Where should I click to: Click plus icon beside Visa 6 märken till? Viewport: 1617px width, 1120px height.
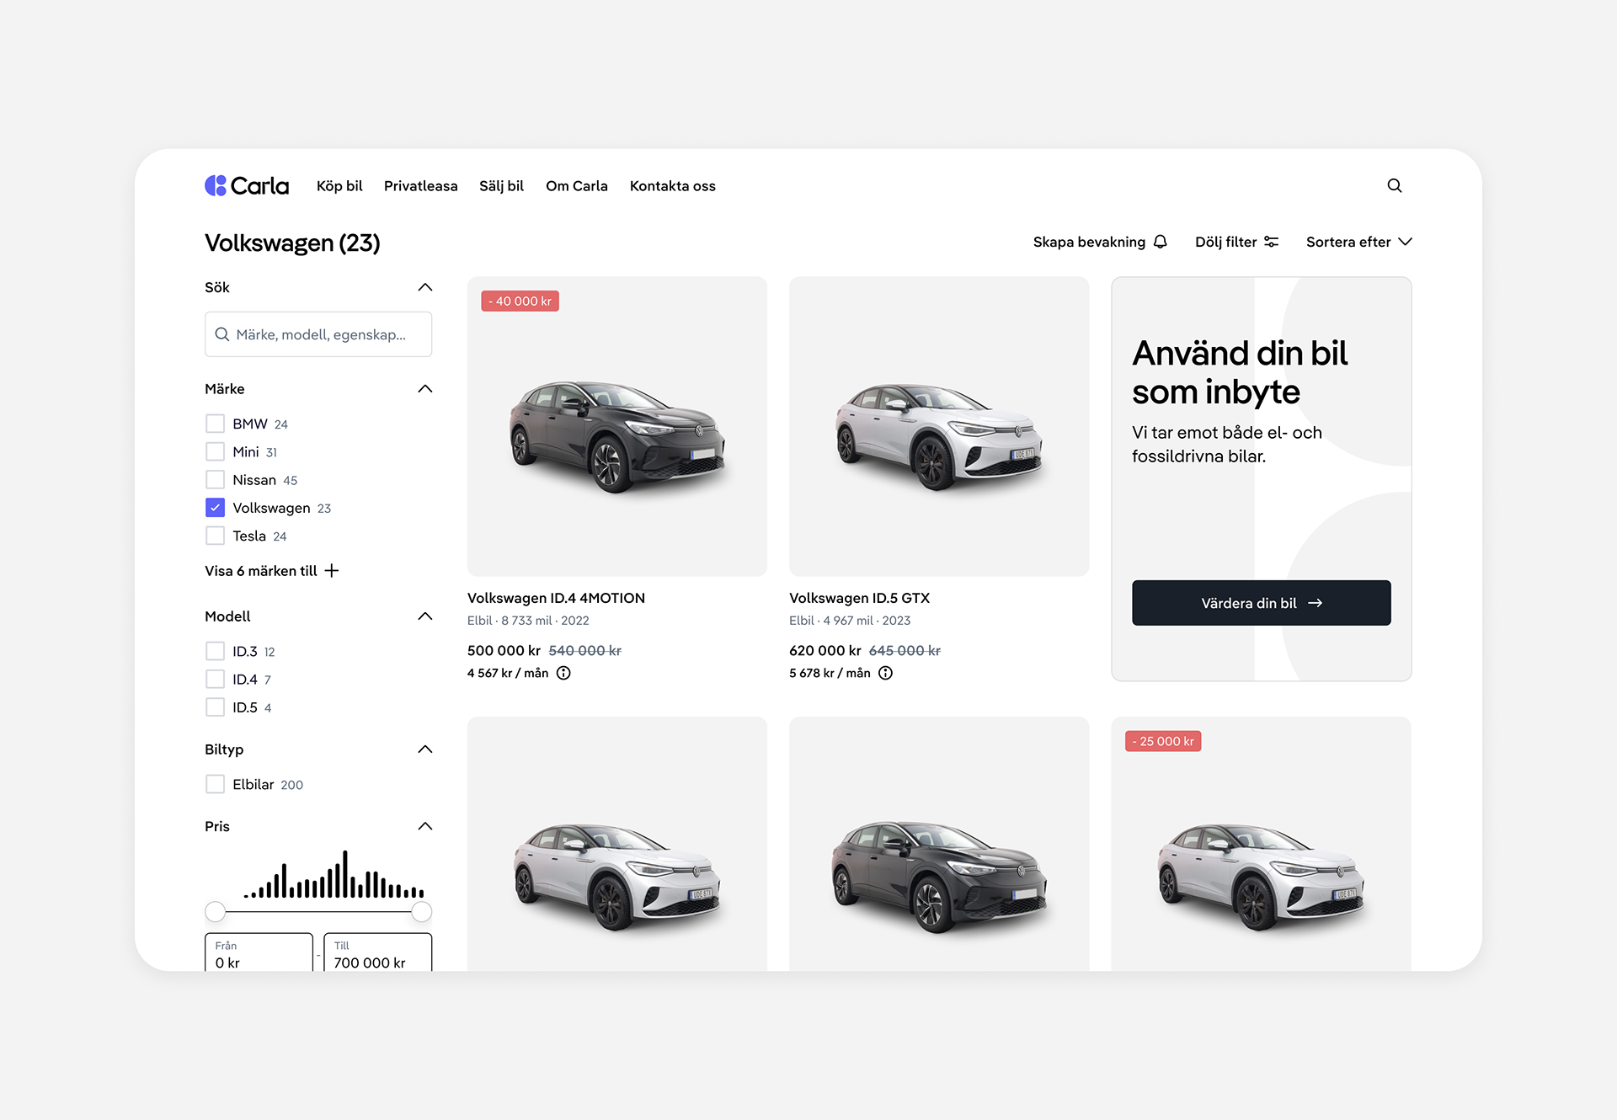(x=332, y=571)
